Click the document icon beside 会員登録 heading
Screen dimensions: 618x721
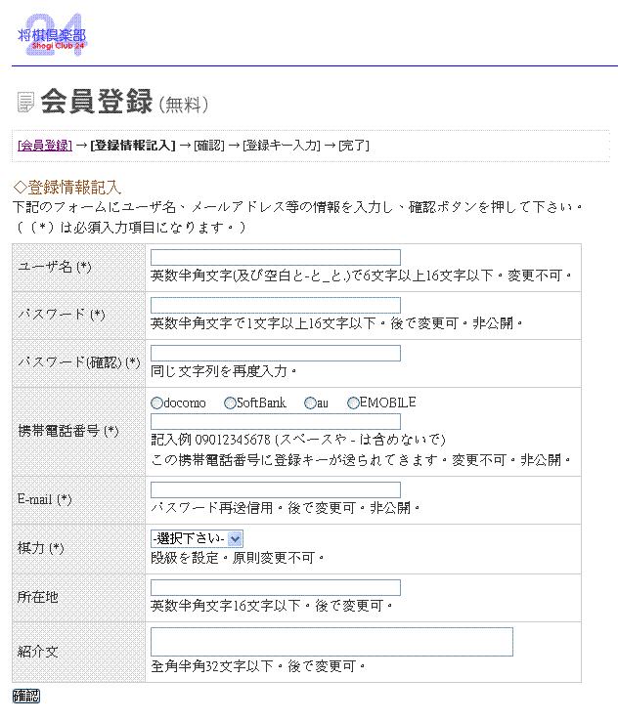pos(25,102)
